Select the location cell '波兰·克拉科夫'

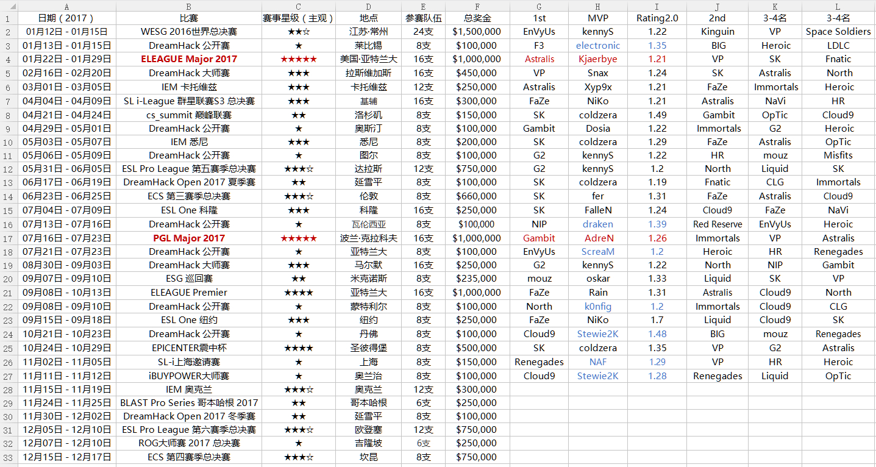pos(368,238)
